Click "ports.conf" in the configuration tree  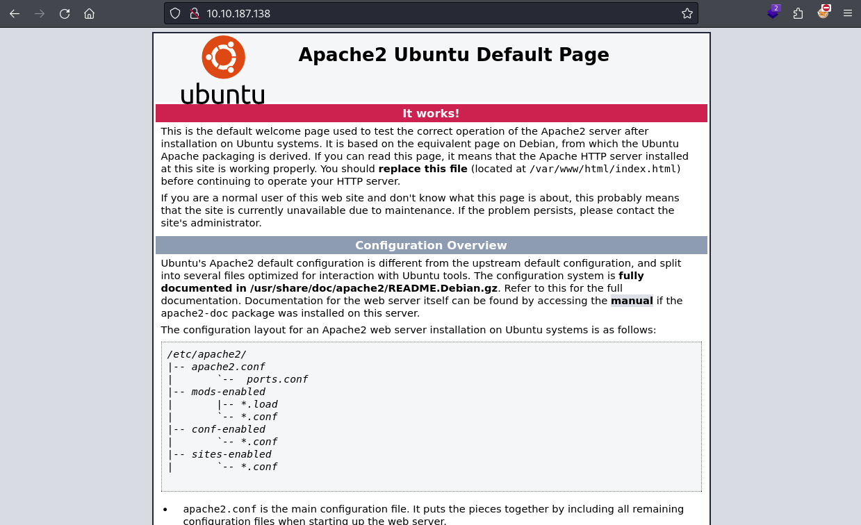pyautogui.click(x=277, y=379)
